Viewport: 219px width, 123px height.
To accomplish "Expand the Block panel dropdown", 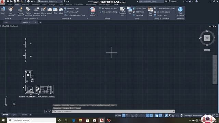I will (8, 19).
